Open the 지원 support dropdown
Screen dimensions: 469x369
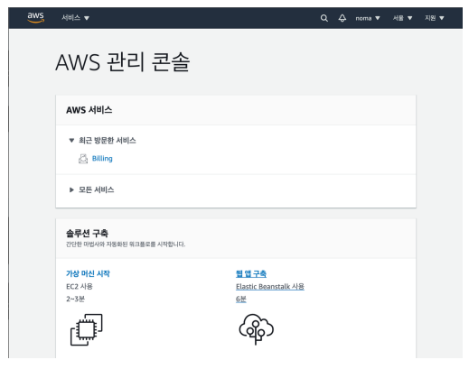pyautogui.click(x=435, y=18)
